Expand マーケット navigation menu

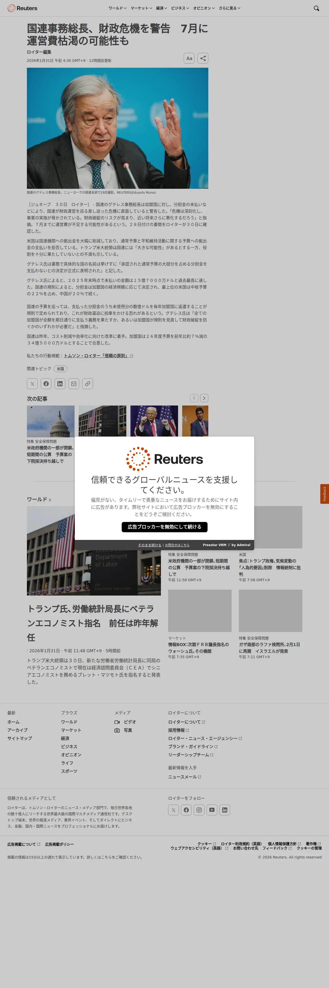(x=141, y=8)
